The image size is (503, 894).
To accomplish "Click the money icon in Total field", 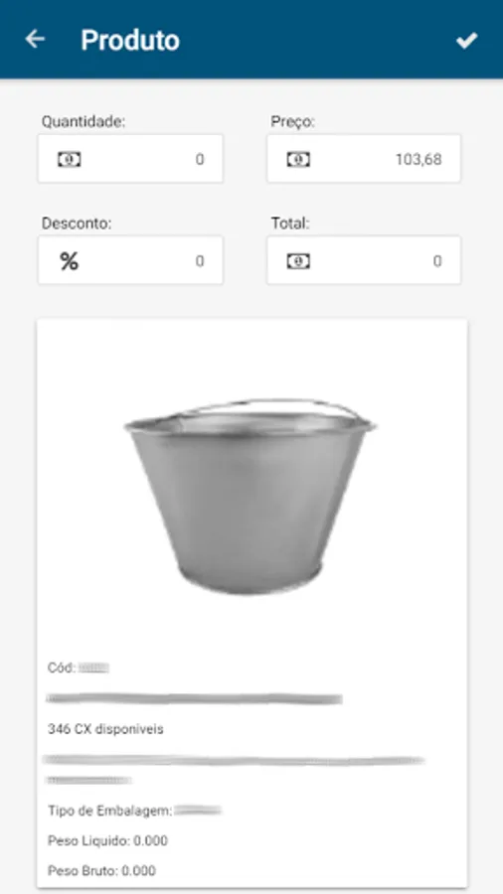I will point(298,261).
